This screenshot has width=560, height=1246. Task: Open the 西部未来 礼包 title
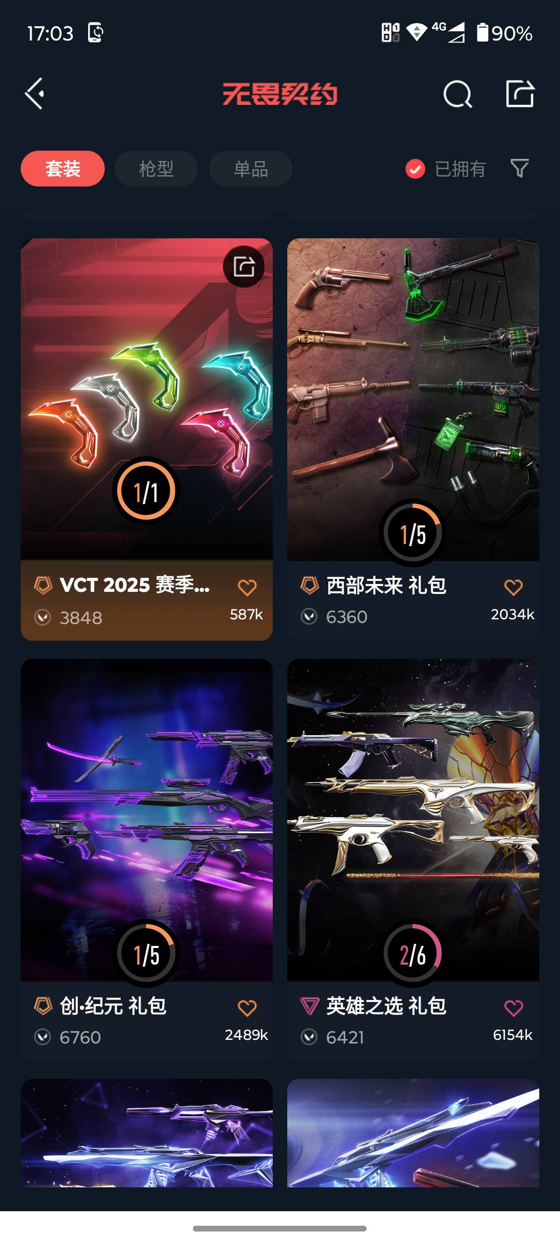pyautogui.click(x=386, y=586)
